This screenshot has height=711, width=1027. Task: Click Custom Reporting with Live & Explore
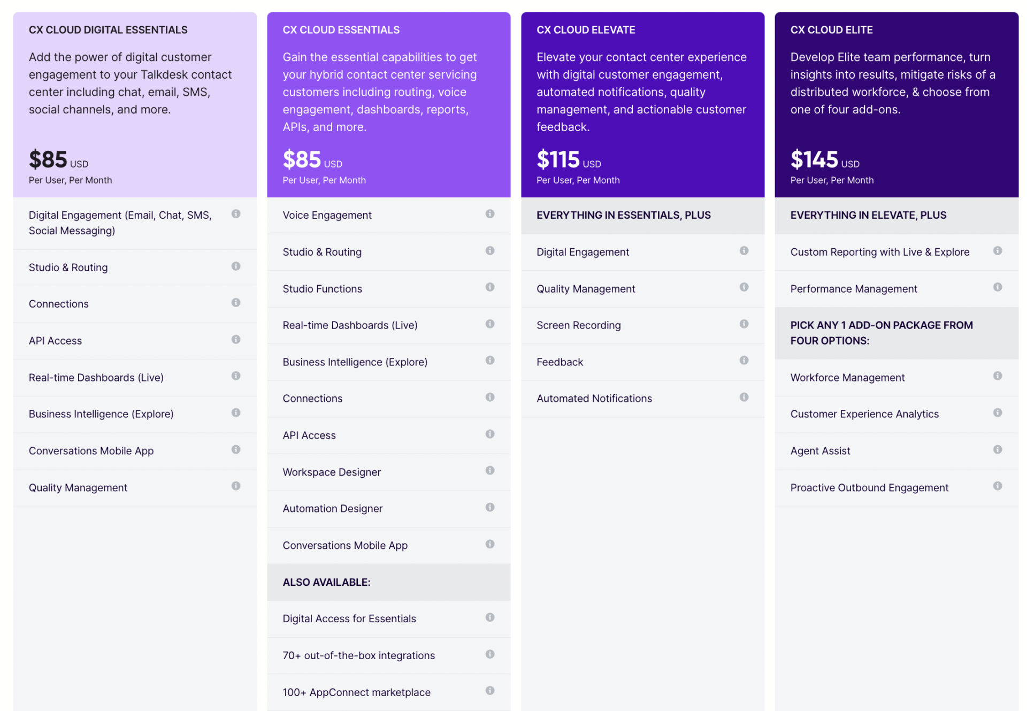(879, 252)
